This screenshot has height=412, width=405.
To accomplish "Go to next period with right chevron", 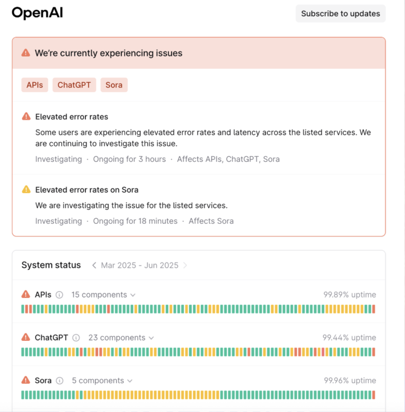I will click(185, 265).
